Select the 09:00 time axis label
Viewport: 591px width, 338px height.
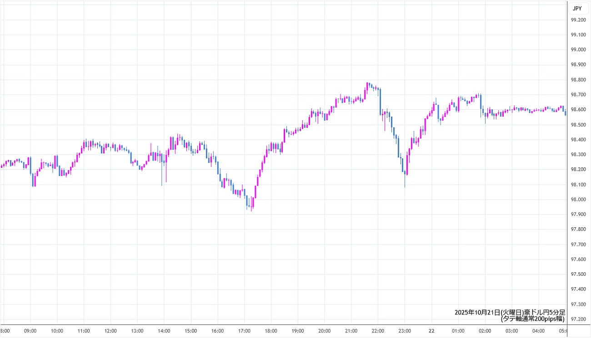tap(30, 331)
